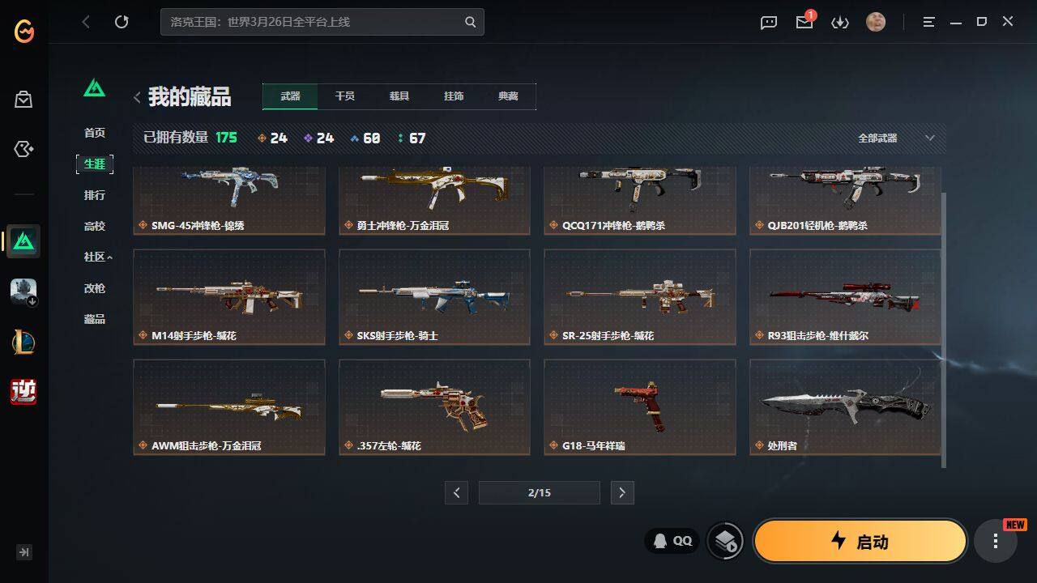
Task: Expand the 社区 submenu
Action: (98, 257)
